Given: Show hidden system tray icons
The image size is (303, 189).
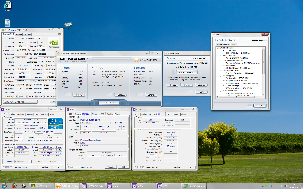Looking at the screenshot, I should [x=263, y=186].
